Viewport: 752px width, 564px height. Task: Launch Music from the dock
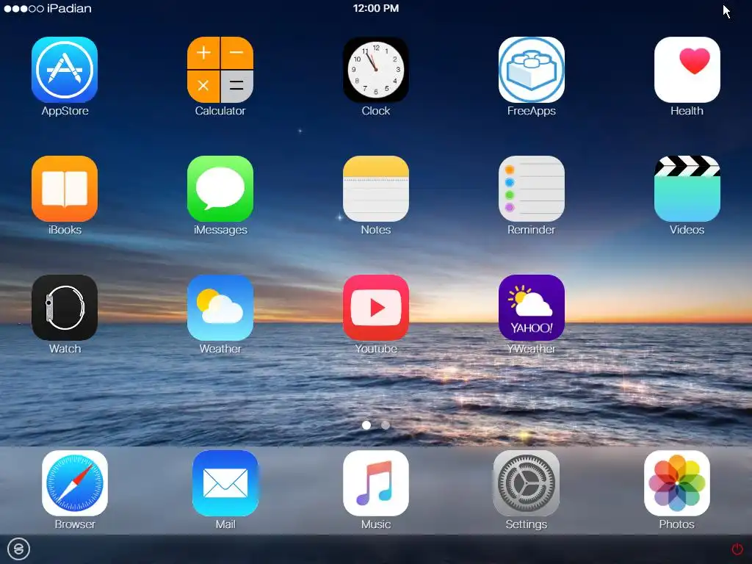pyautogui.click(x=376, y=483)
